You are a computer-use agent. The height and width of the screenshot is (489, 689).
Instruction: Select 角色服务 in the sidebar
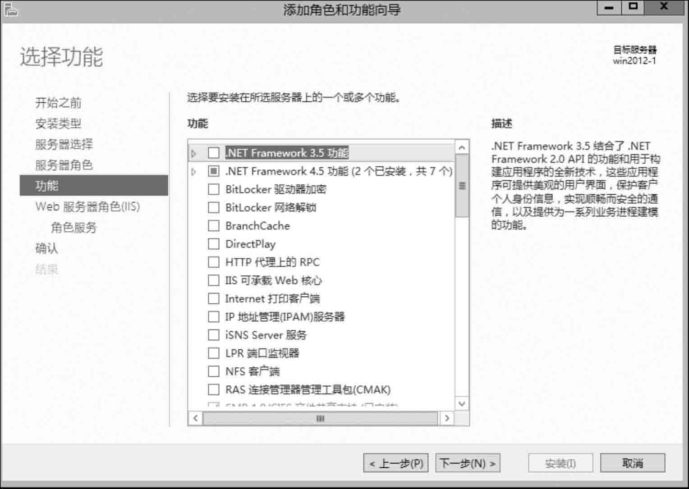74,227
